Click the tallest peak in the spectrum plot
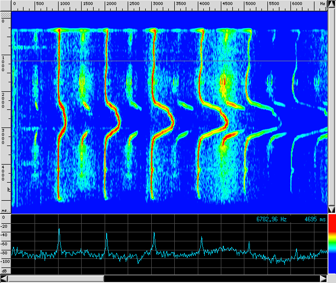Image resolution: width=336 pixels, height=283 pixels. click(x=59, y=229)
